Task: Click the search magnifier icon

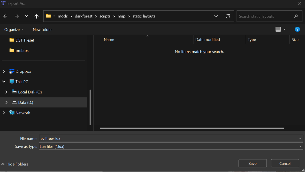Action: point(296,16)
